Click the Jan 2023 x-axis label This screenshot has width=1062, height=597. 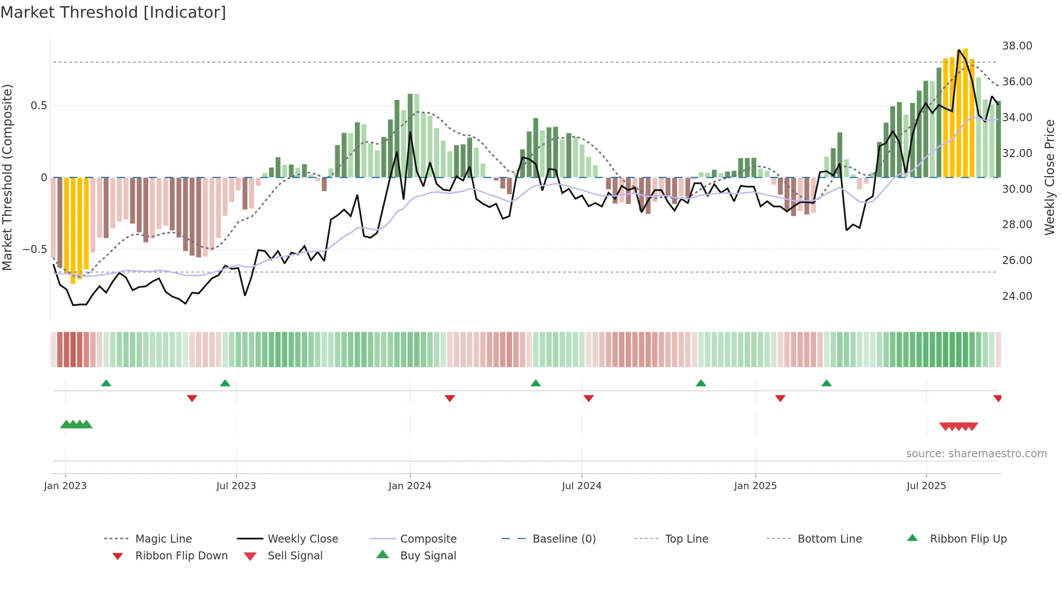(65, 486)
